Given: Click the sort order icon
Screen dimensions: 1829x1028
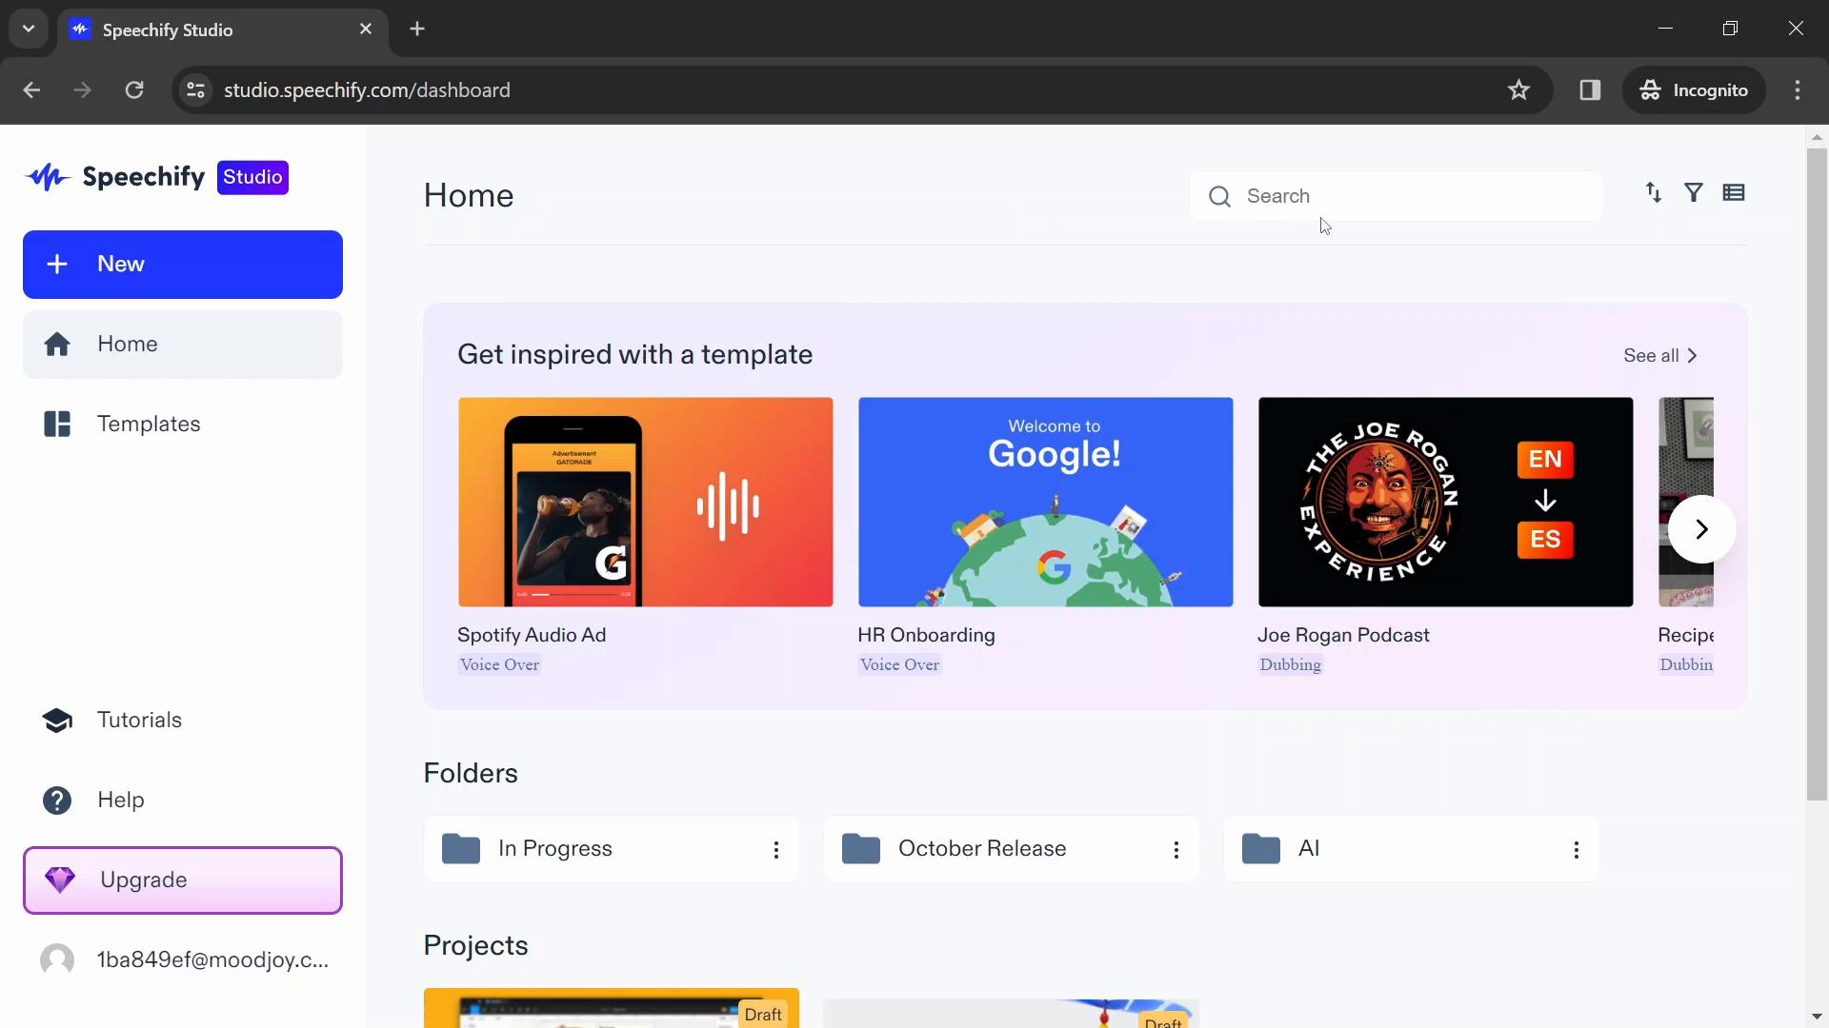Looking at the screenshot, I should tap(1653, 192).
